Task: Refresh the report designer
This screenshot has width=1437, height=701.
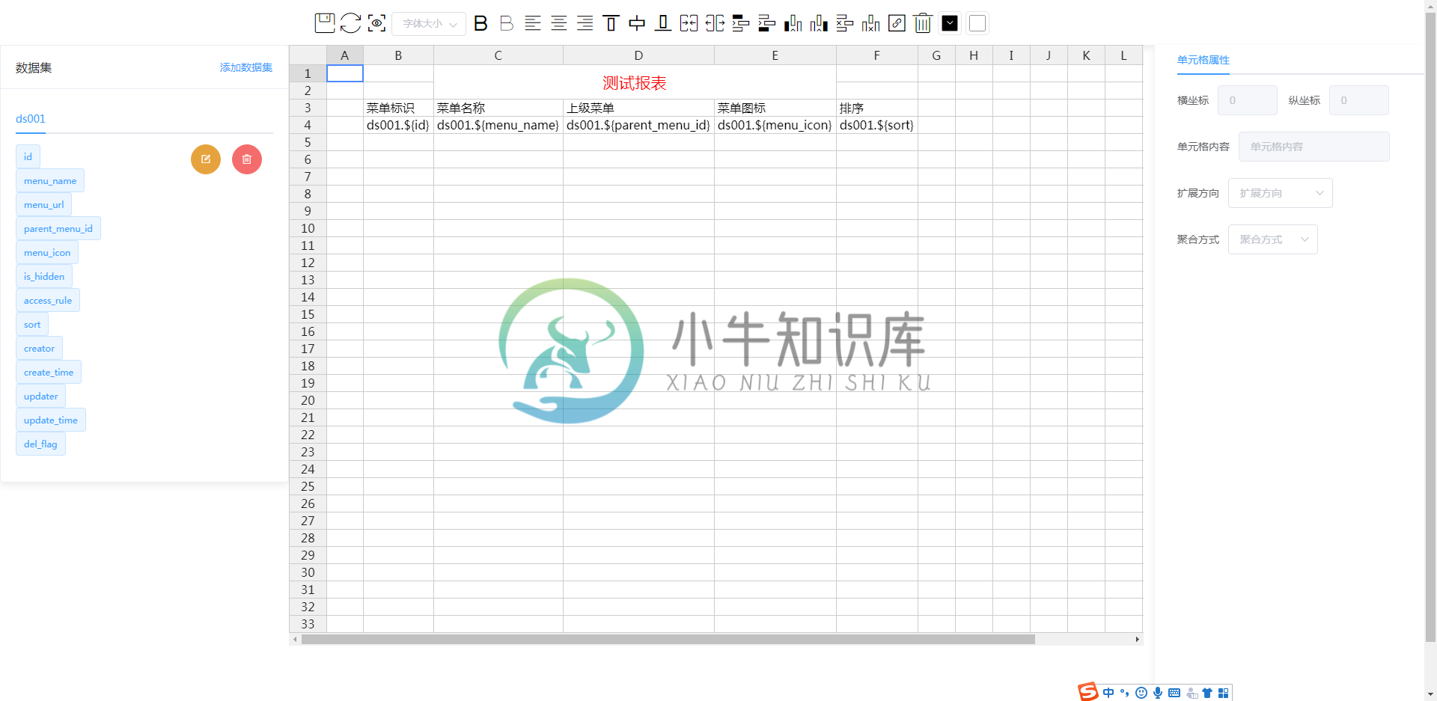Action: pos(350,23)
